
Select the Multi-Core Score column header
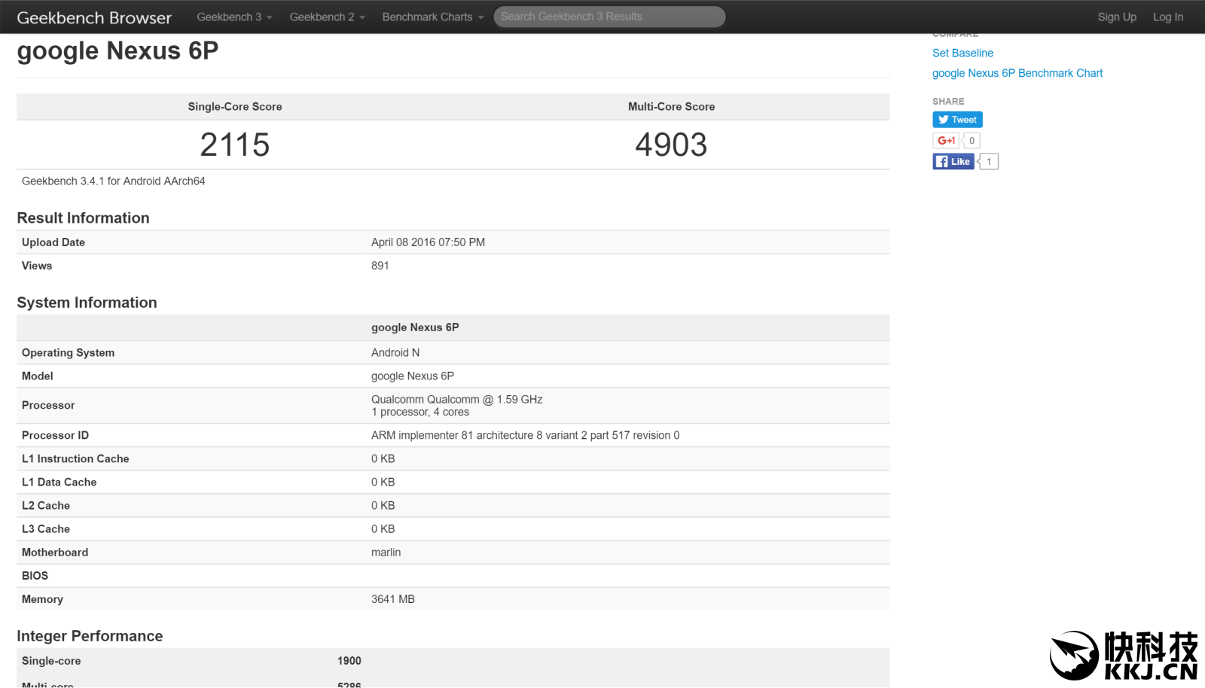point(672,107)
